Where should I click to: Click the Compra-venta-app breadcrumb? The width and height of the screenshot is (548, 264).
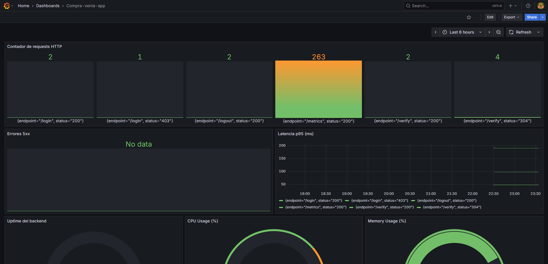pyautogui.click(x=86, y=6)
